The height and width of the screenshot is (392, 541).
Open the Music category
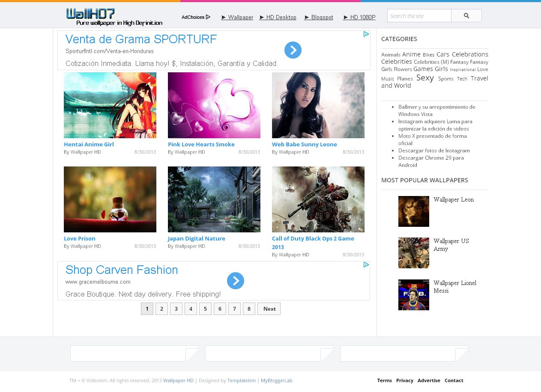[x=388, y=79]
